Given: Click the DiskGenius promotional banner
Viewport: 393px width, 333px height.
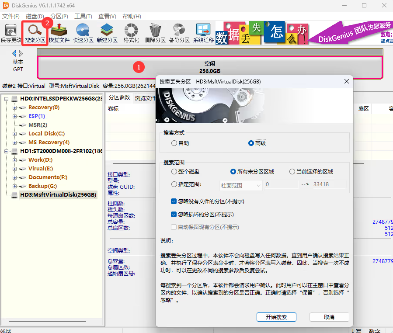Looking at the screenshot, I should pyautogui.click(x=304, y=33).
